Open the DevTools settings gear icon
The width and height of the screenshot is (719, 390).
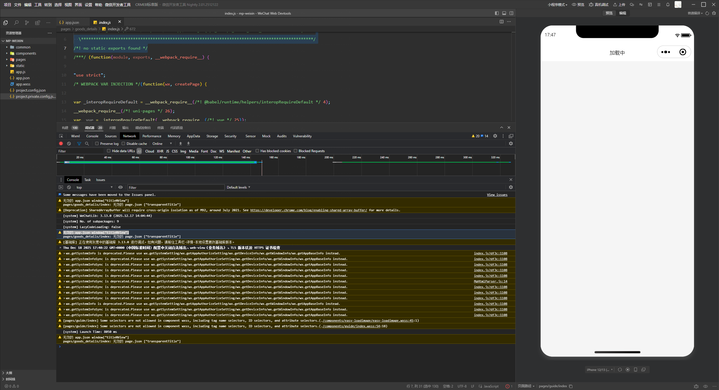coord(495,136)
